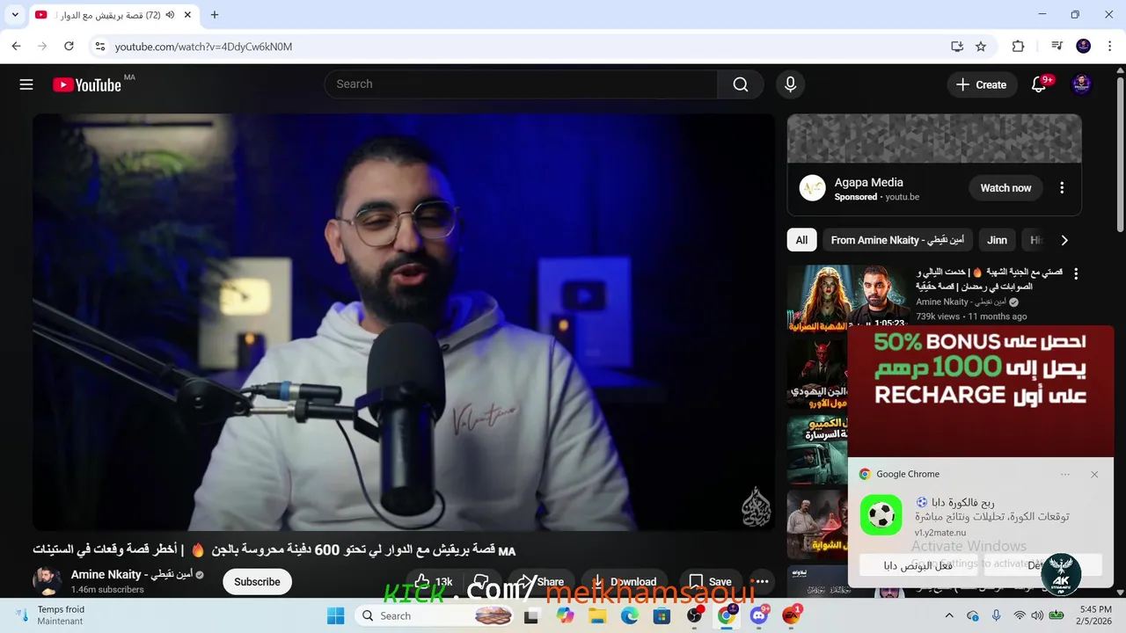Open Amine Nkaity channel name link
1126x633 pixels.
coord(130,574)
